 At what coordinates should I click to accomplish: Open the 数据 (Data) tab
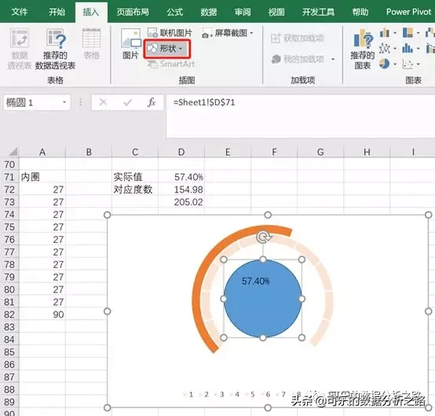coord(209,12)
